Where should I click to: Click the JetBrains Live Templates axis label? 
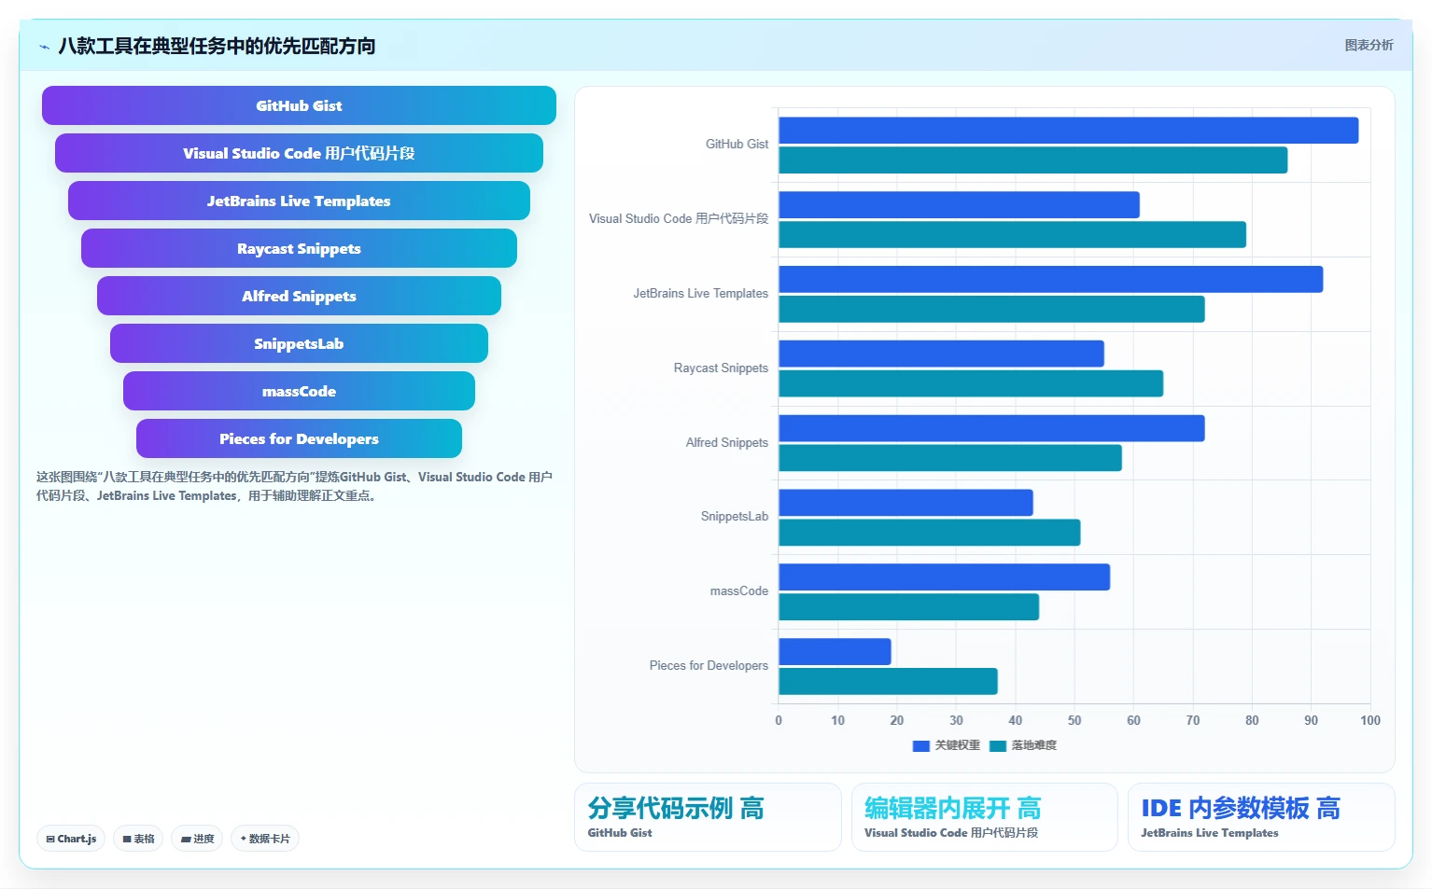pyautogui.click(x=700, y=294)
